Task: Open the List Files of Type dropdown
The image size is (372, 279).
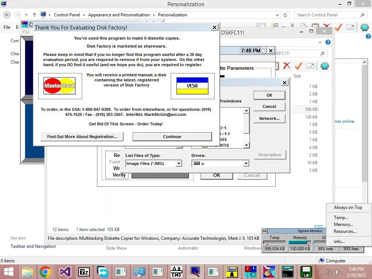Action: tap(179, 163)
